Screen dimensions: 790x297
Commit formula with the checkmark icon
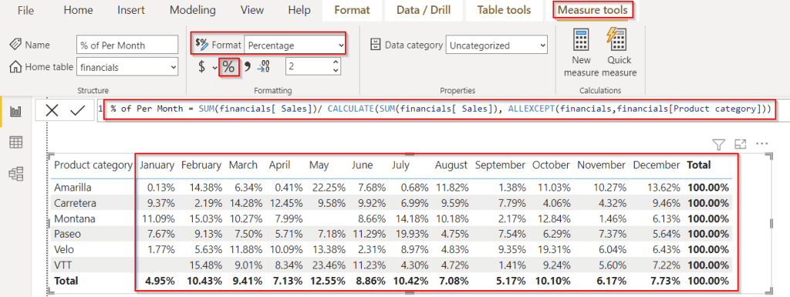(x=78, y=111)
